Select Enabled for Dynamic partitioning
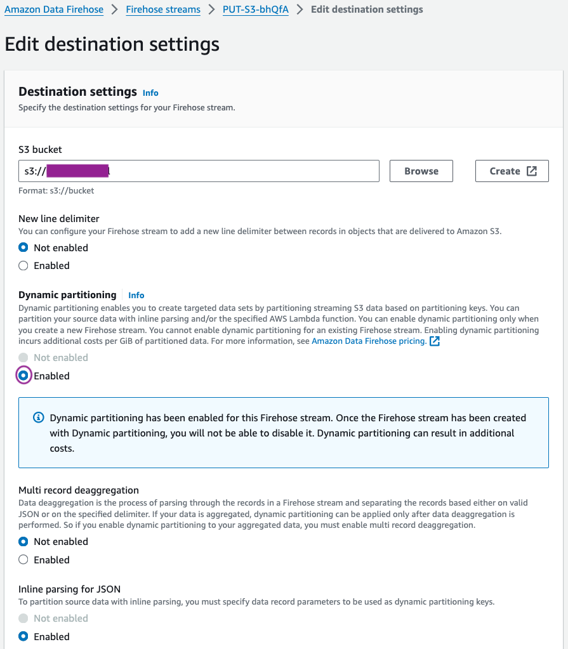The image size is (568, 649). (23, 376)
